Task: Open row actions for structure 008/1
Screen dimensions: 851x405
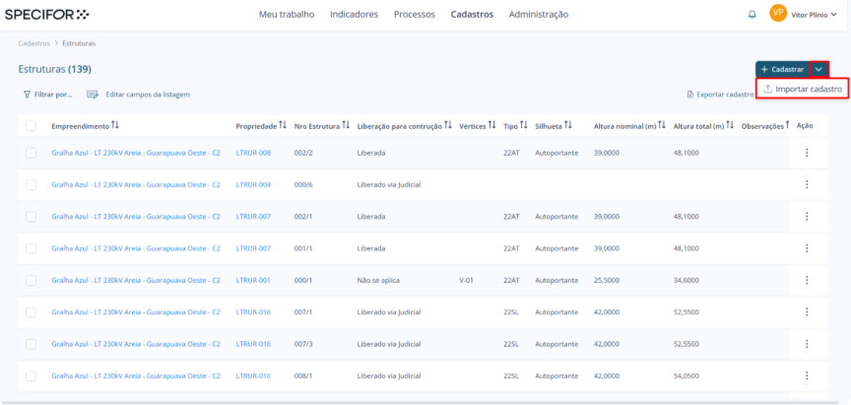Action: pyautogui.click(x=807, y=375)
